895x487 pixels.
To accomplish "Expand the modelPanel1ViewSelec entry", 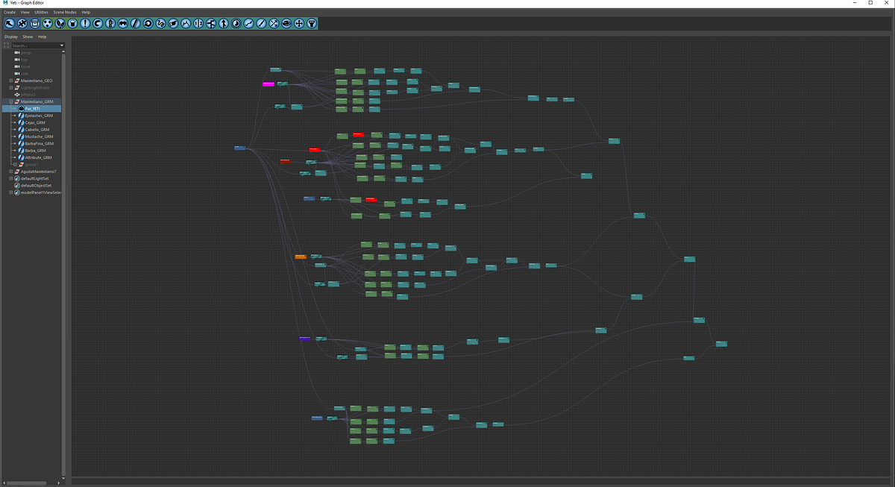I will pos(11,192).
